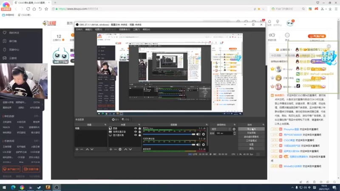The width and height of the screenshot is (340, 191).
Task: Open OBS Settings from controls
Action: (251, 144)
